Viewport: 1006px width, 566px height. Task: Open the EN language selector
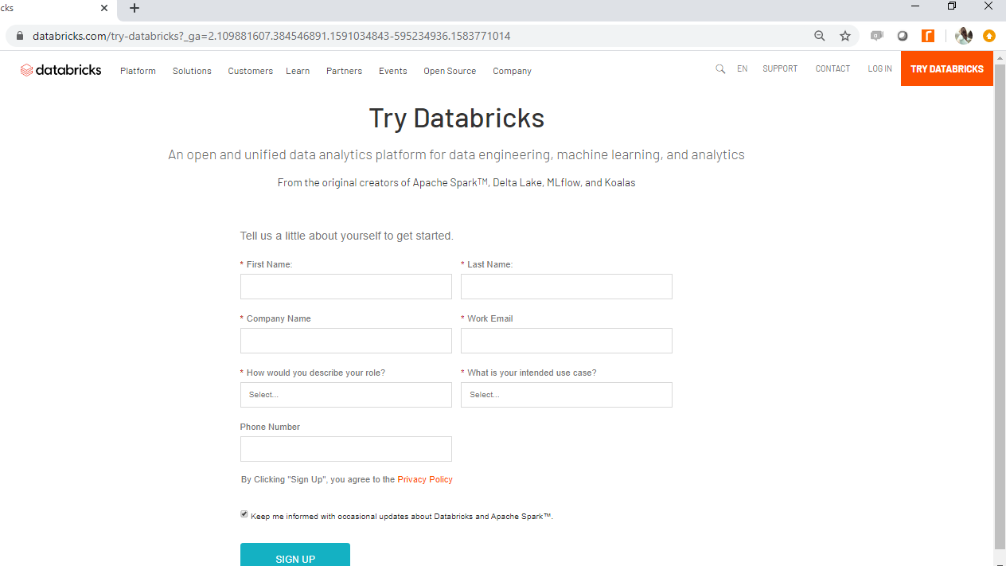coord(742,69)
